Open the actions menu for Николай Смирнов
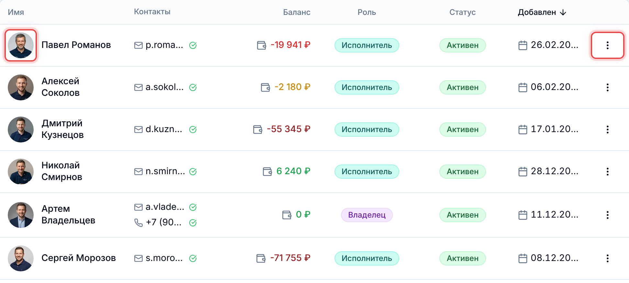The height and width of the screenshot is (283, 629). click(x=607, y=172)
